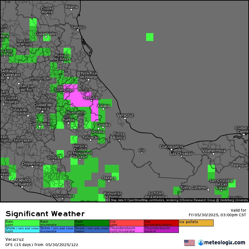This screenshot has height=249, width=249.
Task: Click the Significant Weather title
Action: pos(45,214)
